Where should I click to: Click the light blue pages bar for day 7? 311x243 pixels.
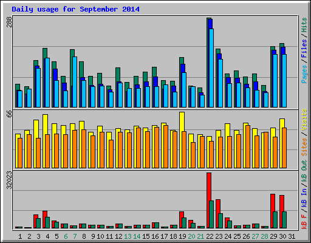75,82
